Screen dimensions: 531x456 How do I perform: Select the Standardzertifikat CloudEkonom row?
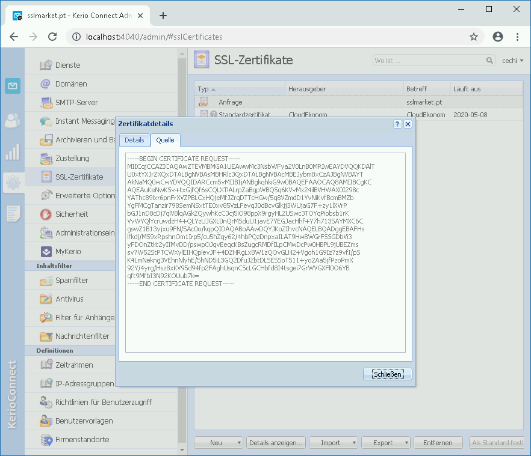(359, 114)
